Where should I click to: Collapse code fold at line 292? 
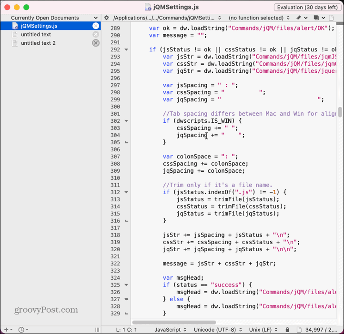pyautogui.click(x=126, y=49)
